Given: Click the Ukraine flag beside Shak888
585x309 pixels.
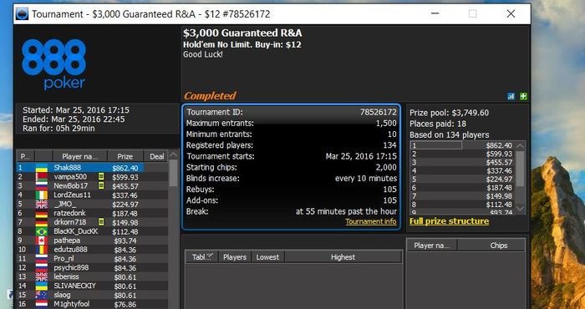Looking at the screenshot, I should pyautogui.click(x=42, y=168).
